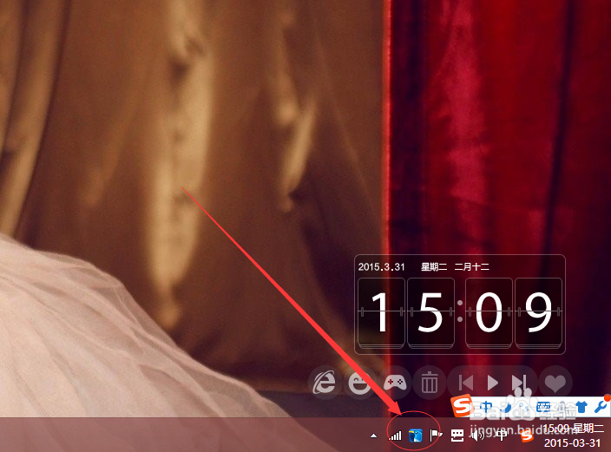Open the network signal tray icon
Screen dimensions: 611x452
(x=396, y=436)
